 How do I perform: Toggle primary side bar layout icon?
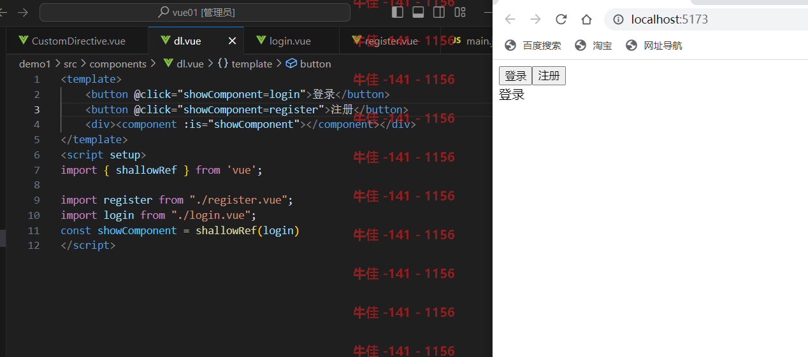[397, 12]
